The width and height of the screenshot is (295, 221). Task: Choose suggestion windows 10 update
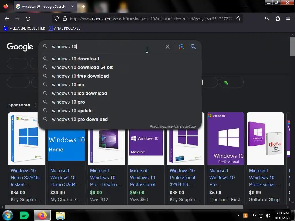120,111
